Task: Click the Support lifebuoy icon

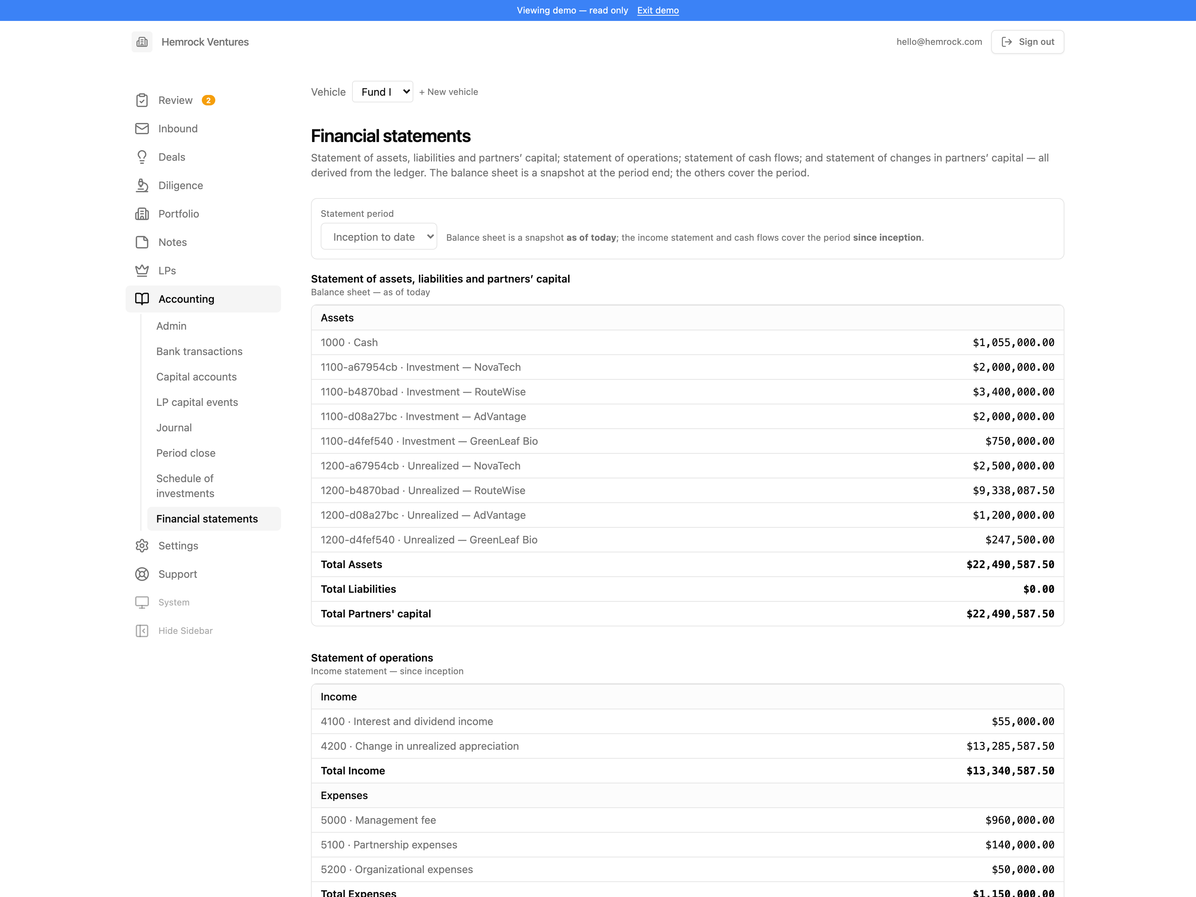Action: (142, 574)
